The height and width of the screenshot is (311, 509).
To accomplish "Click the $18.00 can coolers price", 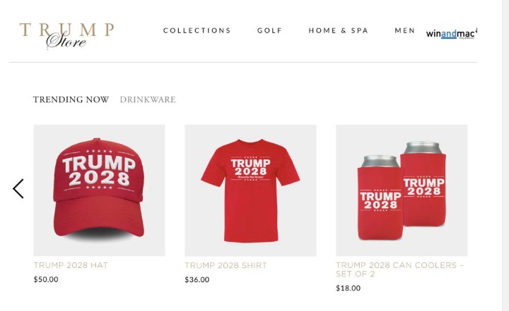I will [x=349, y=288].
